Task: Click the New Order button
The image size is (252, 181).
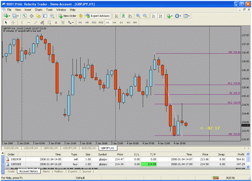Action: pos(67,16)
